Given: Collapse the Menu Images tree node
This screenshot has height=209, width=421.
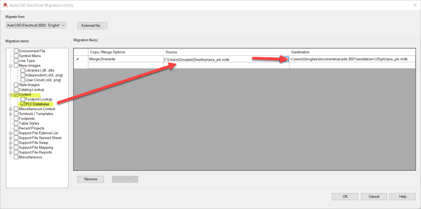Looking at the screenshot, I should [x=10, y=66].
